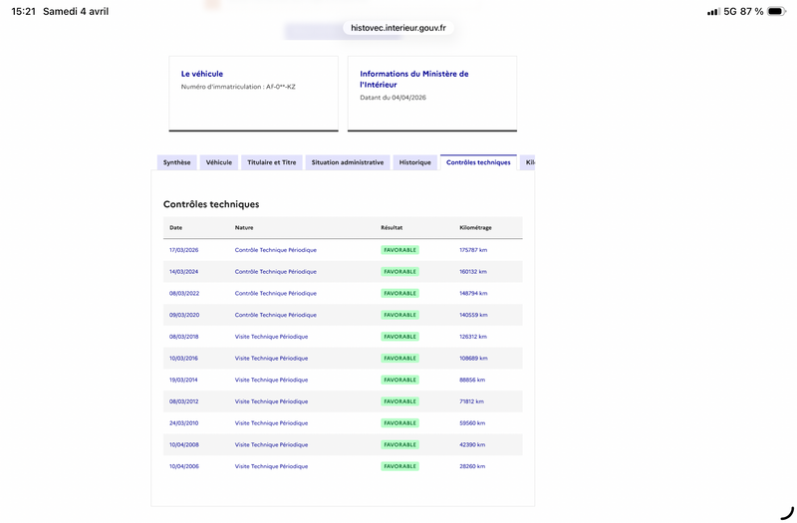
Task: Click Contrôle Technique Périodique on the 09/03/2020 row
Action: pos(276,315)
